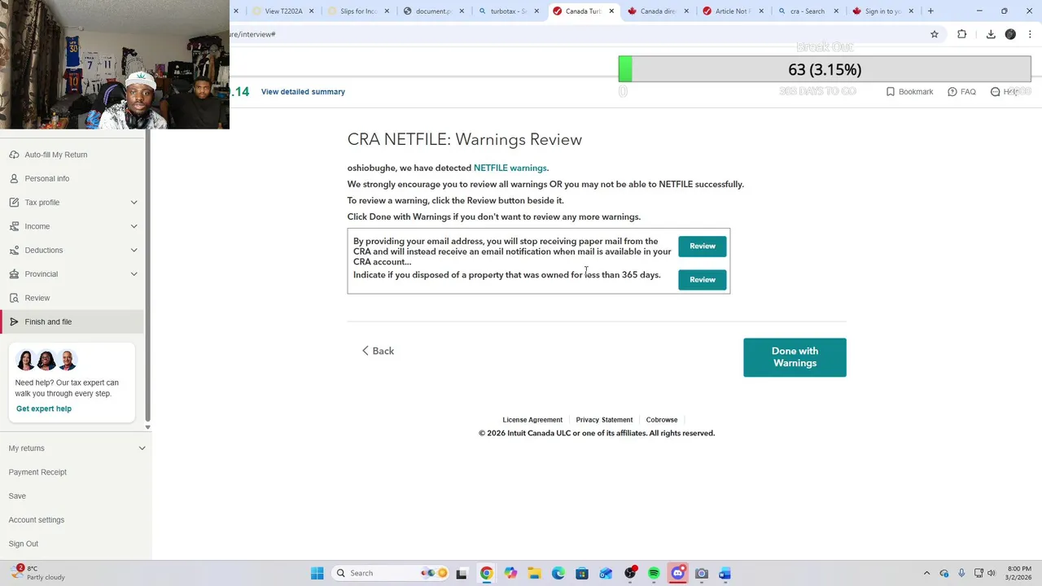
Task: Go Back to the previous page
Action: (378, 351)
